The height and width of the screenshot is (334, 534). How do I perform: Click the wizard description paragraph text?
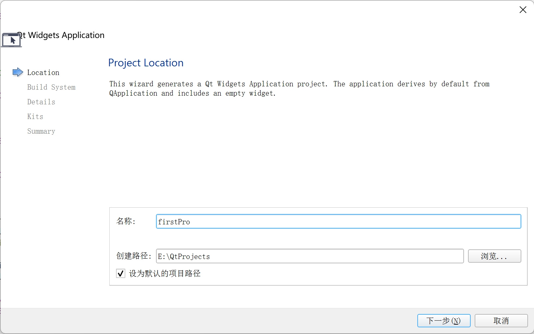click(x=299, y=89)
